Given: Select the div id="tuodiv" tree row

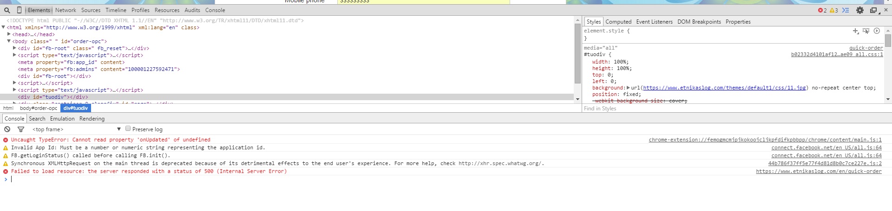Looking at the screenshot, I should pos(287,97).
